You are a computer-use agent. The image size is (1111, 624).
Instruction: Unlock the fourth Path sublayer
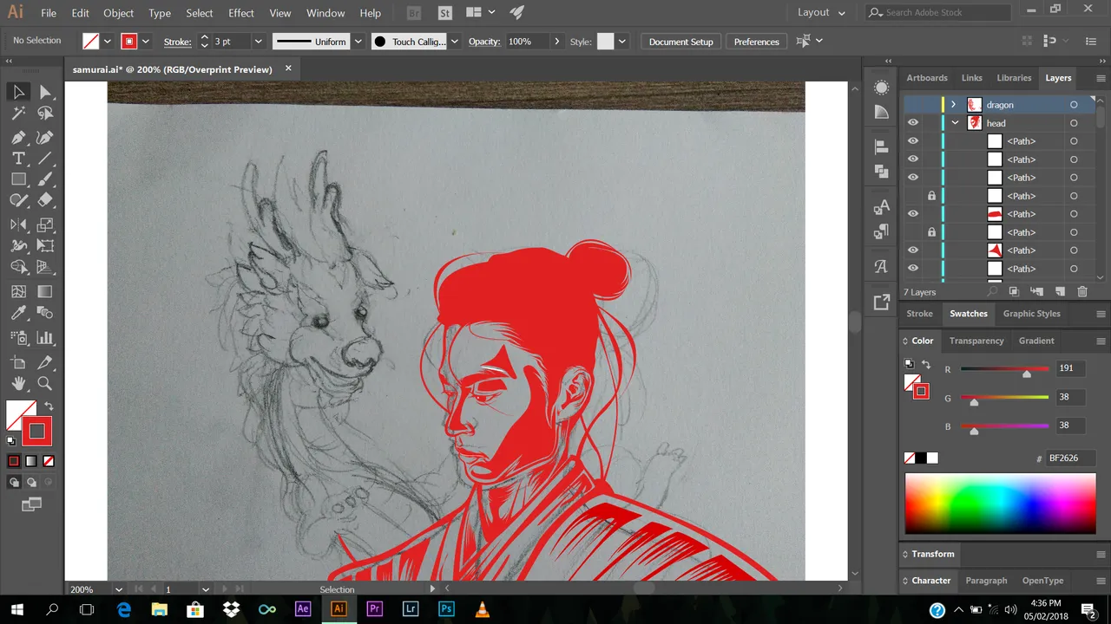coord(931,196)
